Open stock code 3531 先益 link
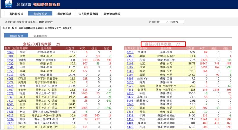Image resolution: width=238 pixels, height=130 pixels. [10, 112]
